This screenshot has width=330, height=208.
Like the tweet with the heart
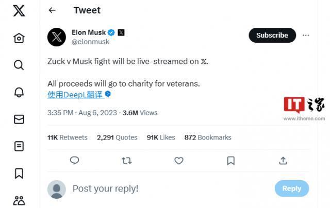(x=179, y=161)
